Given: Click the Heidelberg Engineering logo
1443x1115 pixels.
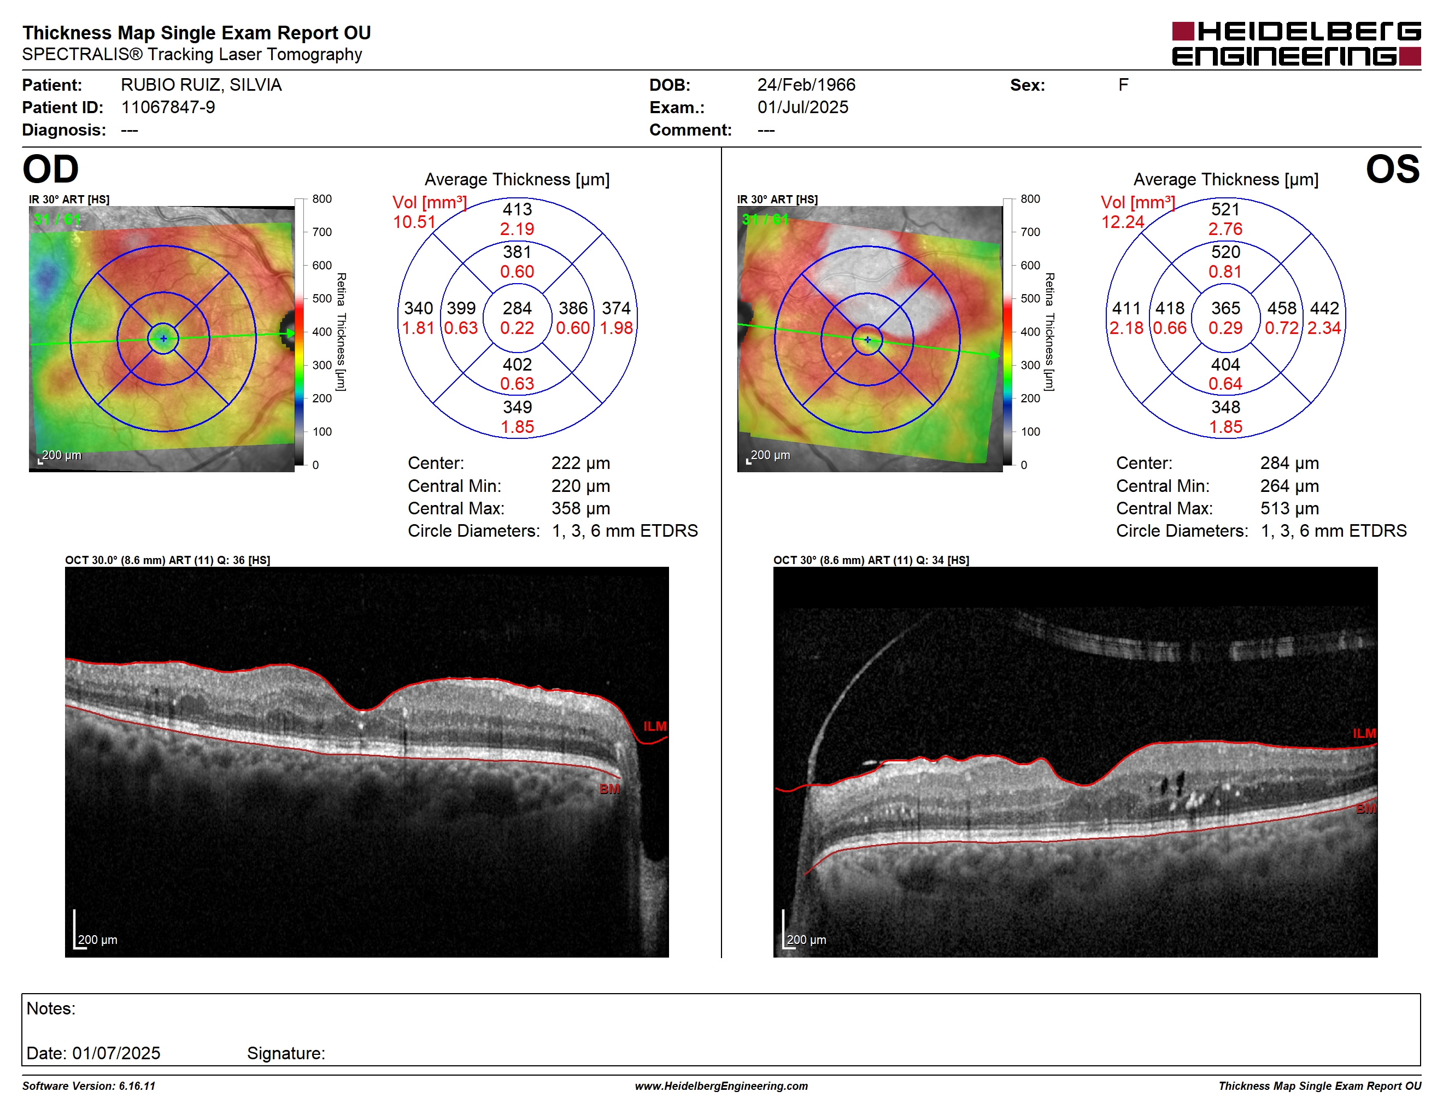Looking at the screenshot, I should [x=1295, y=44].
